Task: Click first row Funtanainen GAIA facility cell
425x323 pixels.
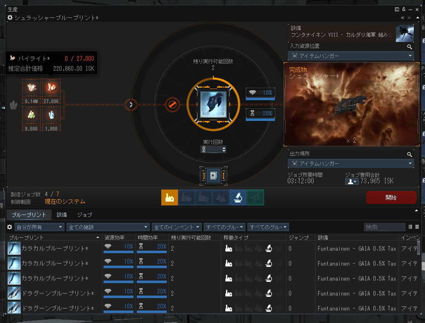Action: coord(357,249)
